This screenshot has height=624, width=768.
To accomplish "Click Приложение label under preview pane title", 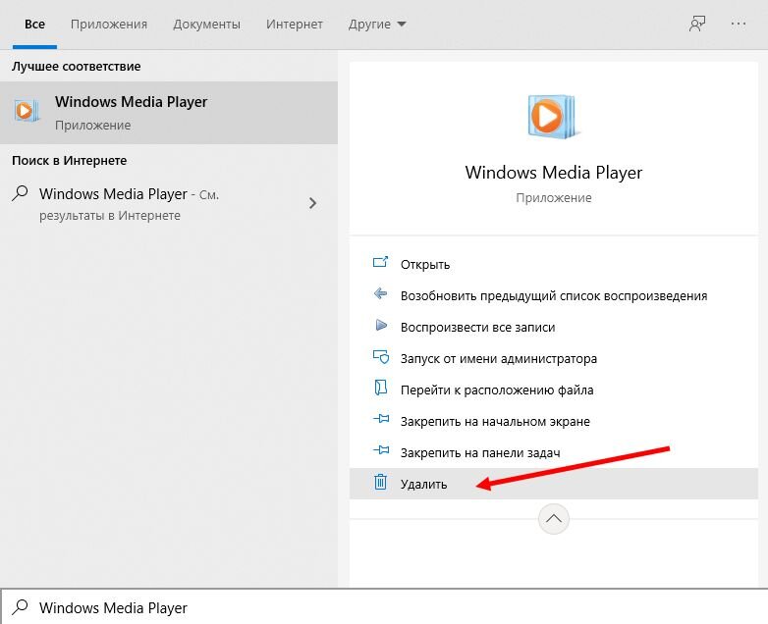I will tap(554, 198).
